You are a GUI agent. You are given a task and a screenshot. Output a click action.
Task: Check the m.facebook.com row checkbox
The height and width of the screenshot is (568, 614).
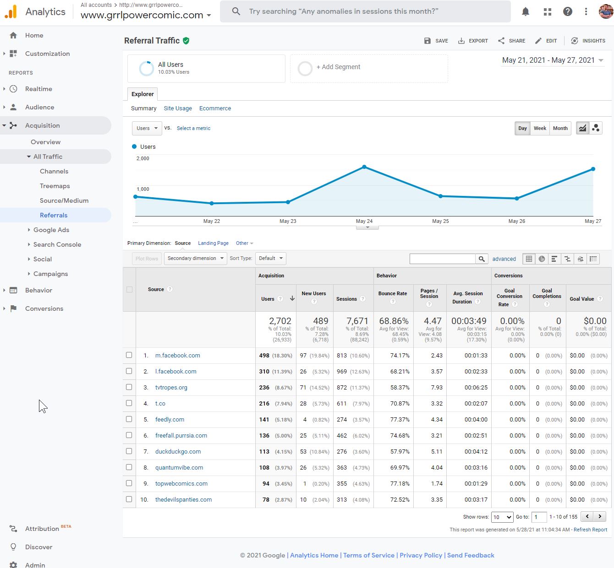coord(129,355)
